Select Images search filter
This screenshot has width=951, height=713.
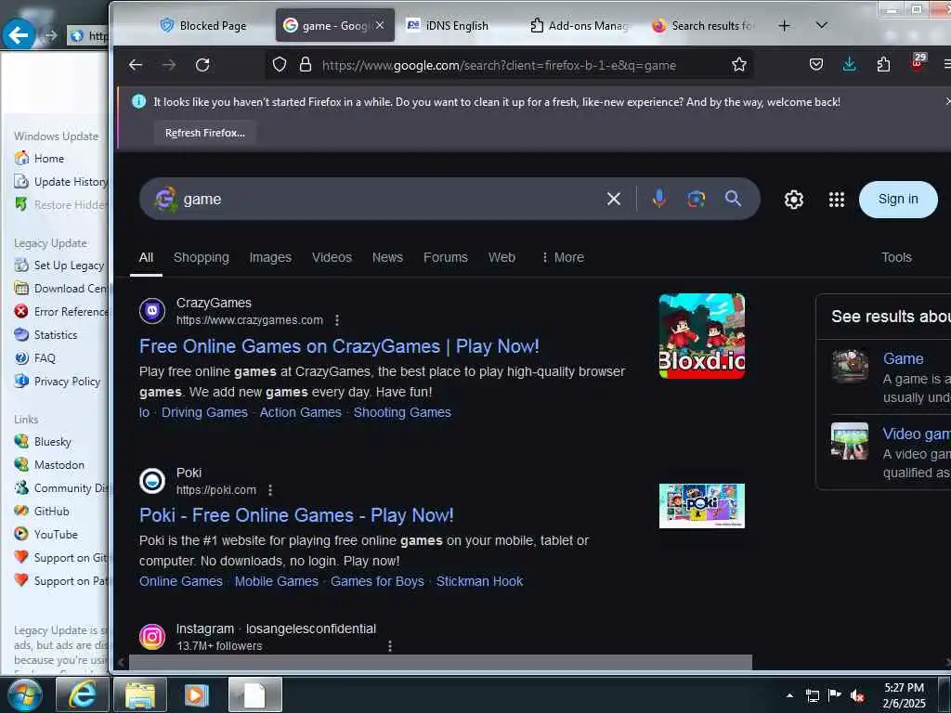[270, 258]
